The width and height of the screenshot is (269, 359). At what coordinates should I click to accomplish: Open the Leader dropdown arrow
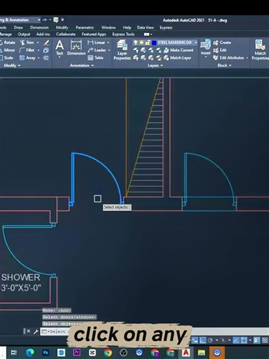pos(109,50)
